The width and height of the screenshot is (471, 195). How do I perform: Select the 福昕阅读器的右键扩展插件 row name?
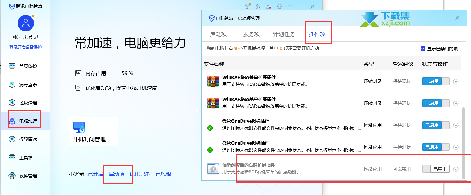click(249, 165)
